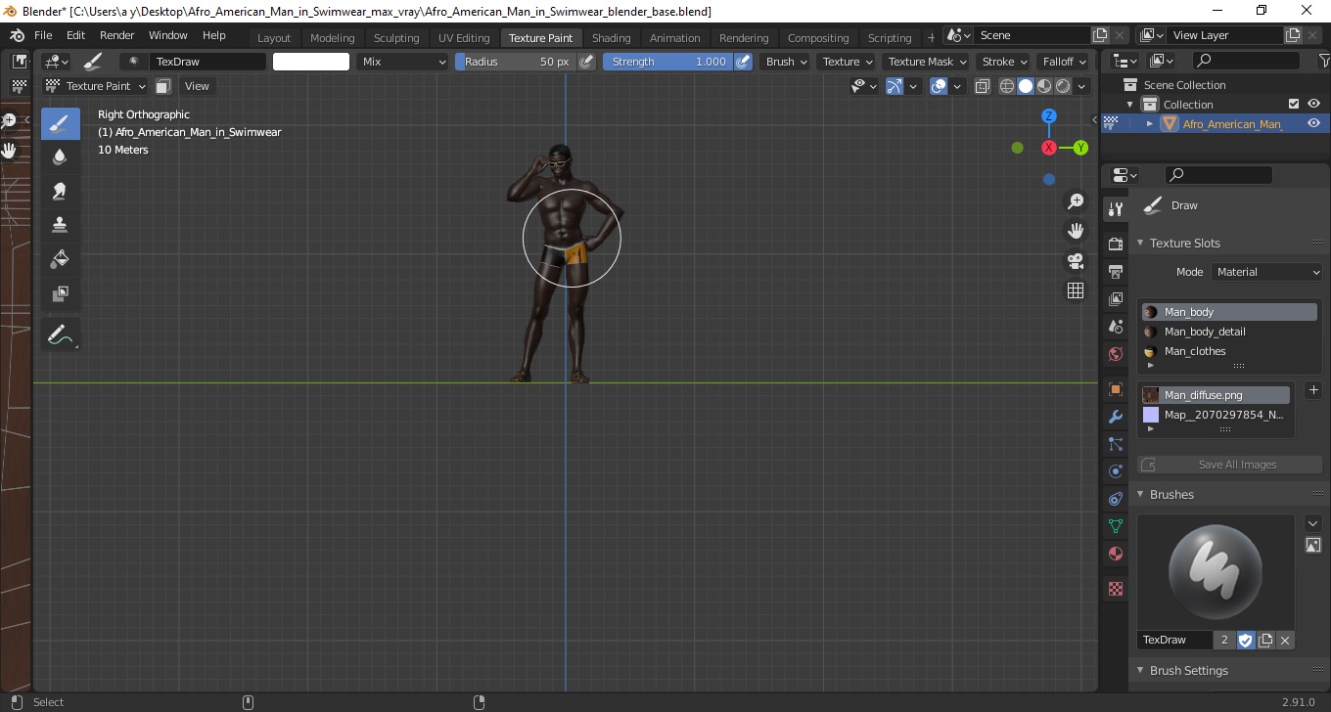Screen dimensions: 1331x712
Task: Click the Blender logo menu
Action: coord(17,35)
